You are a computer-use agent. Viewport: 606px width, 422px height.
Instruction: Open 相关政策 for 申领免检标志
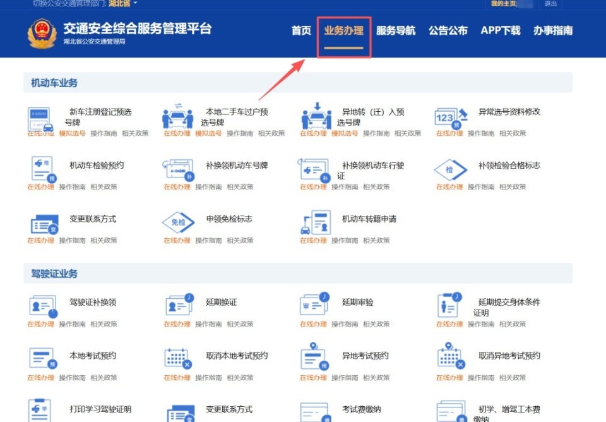pyautogui.click(x=240, y=241)
